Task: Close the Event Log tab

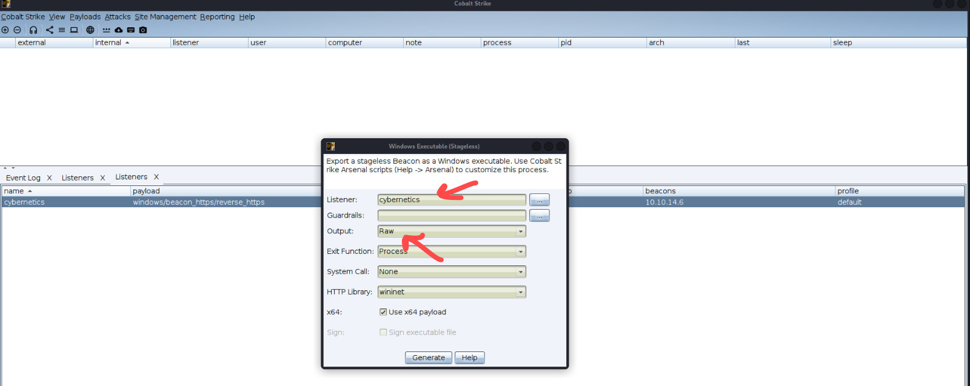Action: click(49, 178)
